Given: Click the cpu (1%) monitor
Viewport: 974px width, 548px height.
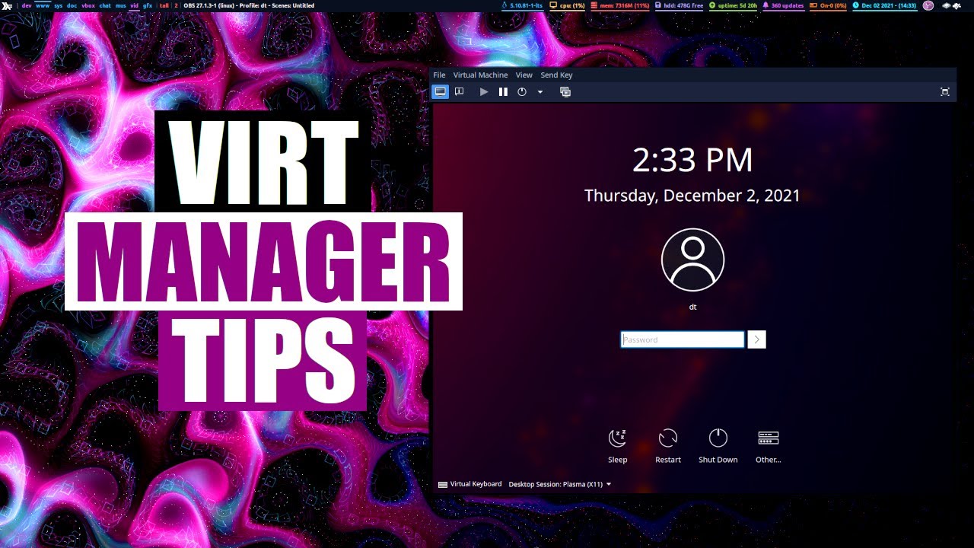Looking at the screenshot, I should click(567, 5).
